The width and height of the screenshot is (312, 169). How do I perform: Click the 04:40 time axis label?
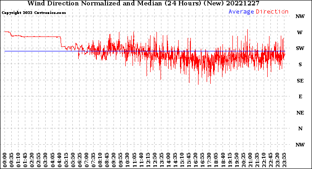[x=59, y=160]
